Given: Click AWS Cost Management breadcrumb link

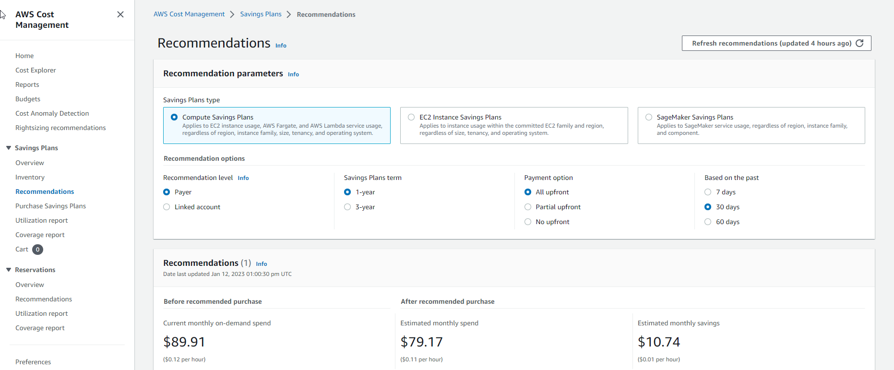Looking at the screenshot, I should pyautogui.click(x=189, y=14).
